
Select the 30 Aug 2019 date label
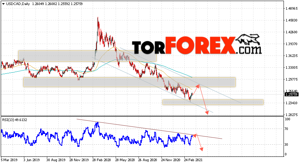[x=56, y=160]
